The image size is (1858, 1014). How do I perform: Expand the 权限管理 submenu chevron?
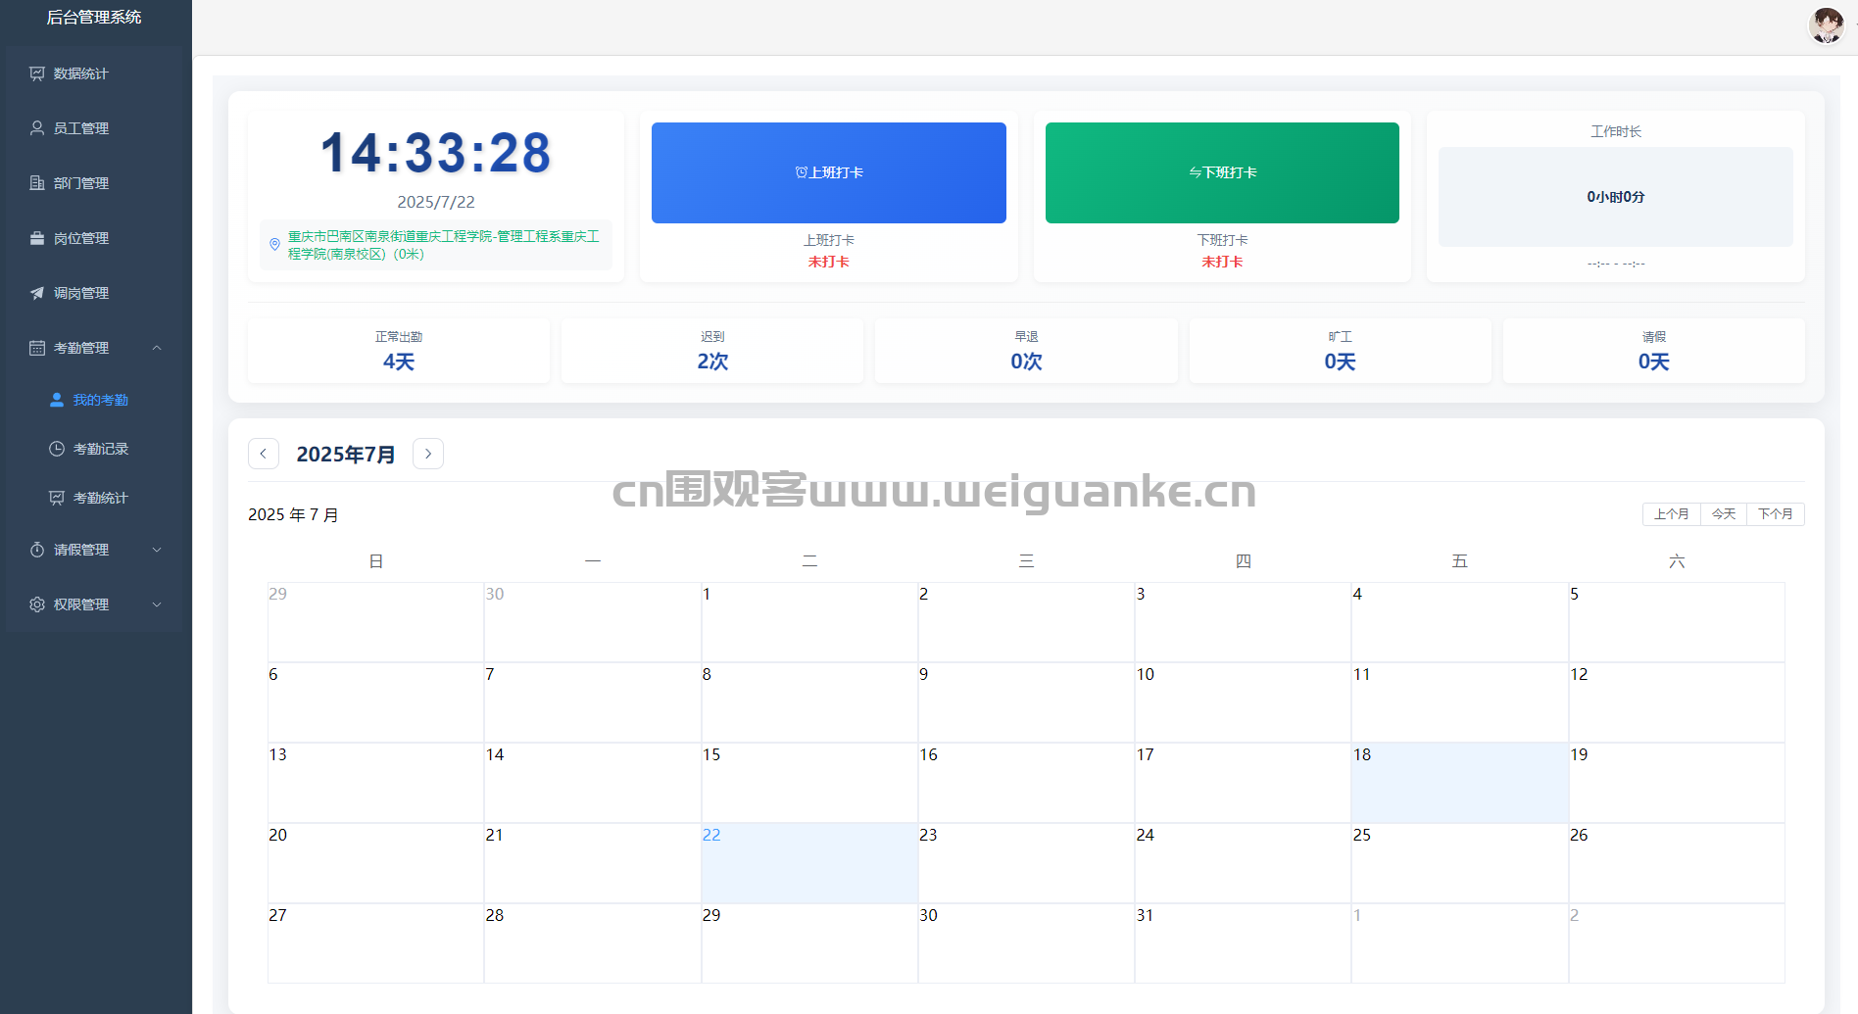coord(157,604)
